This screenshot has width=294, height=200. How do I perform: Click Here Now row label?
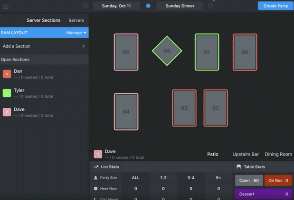(x=108, y=189)
